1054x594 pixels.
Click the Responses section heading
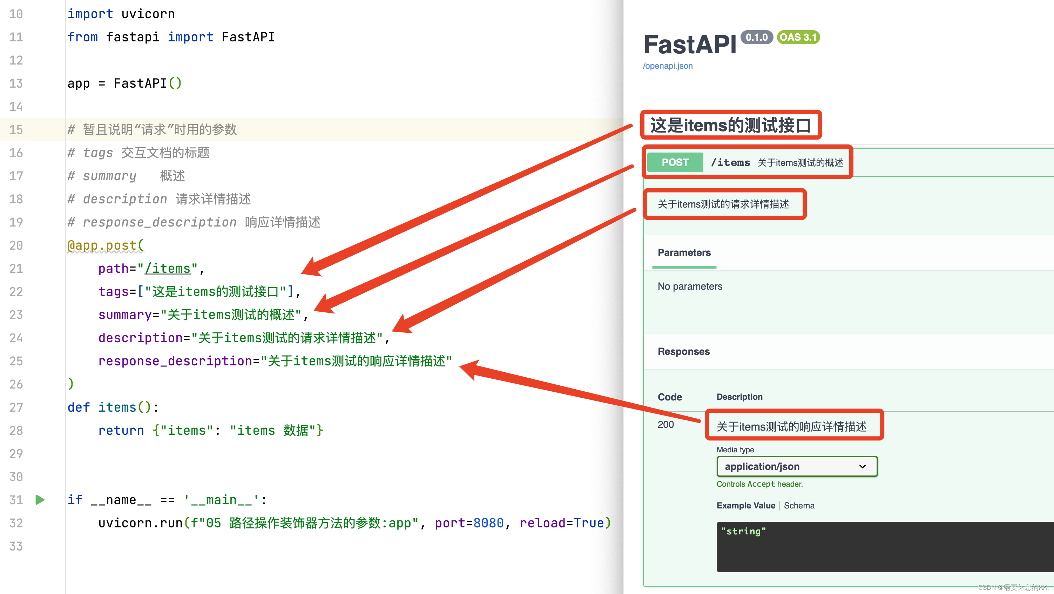pos(684,352)
